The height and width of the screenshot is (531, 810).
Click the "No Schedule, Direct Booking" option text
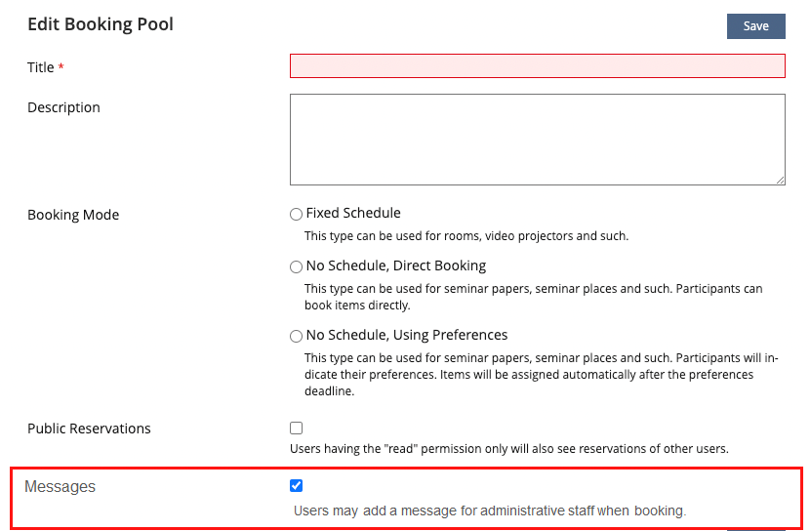pyautogui.click(x=395, y=265)
